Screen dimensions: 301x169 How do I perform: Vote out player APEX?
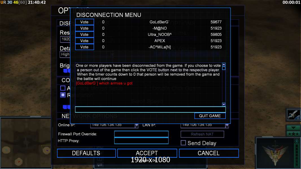(x=84, y=41)
